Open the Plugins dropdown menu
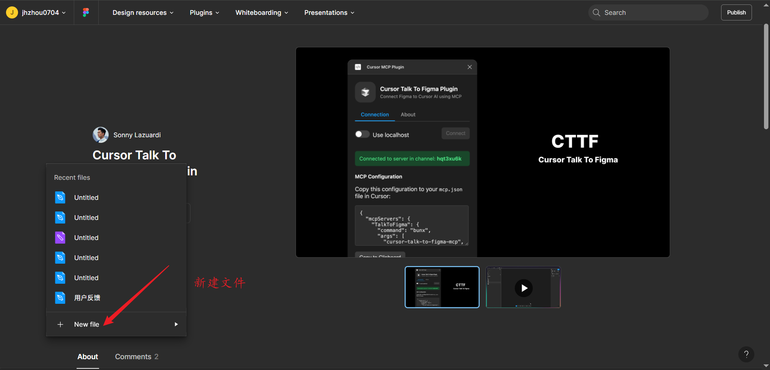This screenshot has width=770, height=370. pyautogui.click(x=205, y=12)
